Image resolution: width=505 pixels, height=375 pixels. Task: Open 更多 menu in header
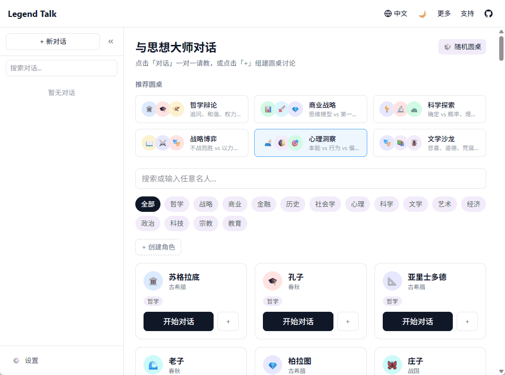444,14
